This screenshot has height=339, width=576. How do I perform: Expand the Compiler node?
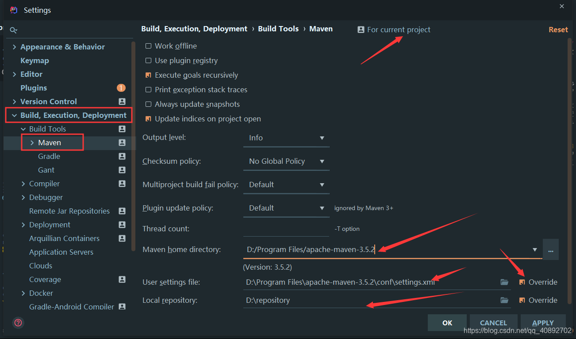[23, 184]
